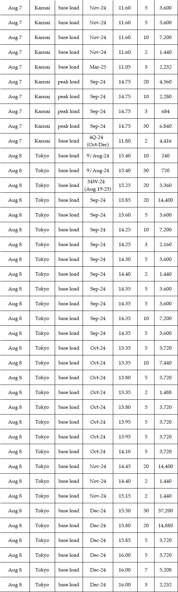Screen dimensions: 178x592
Task: Click the 7 quantity cell for Dec-24
Action: [146, 570]
